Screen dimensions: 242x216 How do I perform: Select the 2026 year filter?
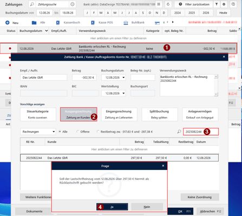coord(206,13)
